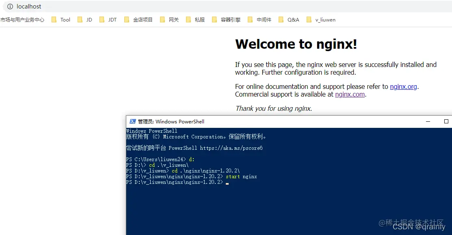The width and height of the screenshot is (452, 235).
Task: Click the Thank you for using nginx text
Action: pos(274,109)
